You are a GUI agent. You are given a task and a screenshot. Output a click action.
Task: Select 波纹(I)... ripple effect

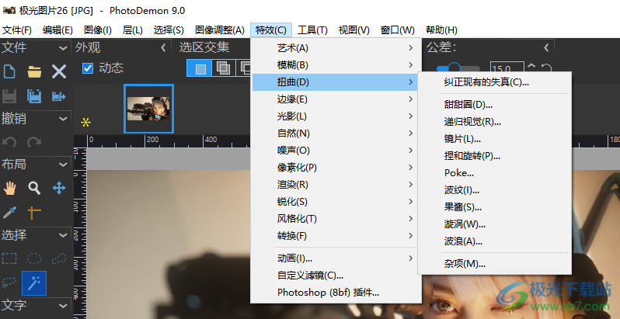(494, 190)
